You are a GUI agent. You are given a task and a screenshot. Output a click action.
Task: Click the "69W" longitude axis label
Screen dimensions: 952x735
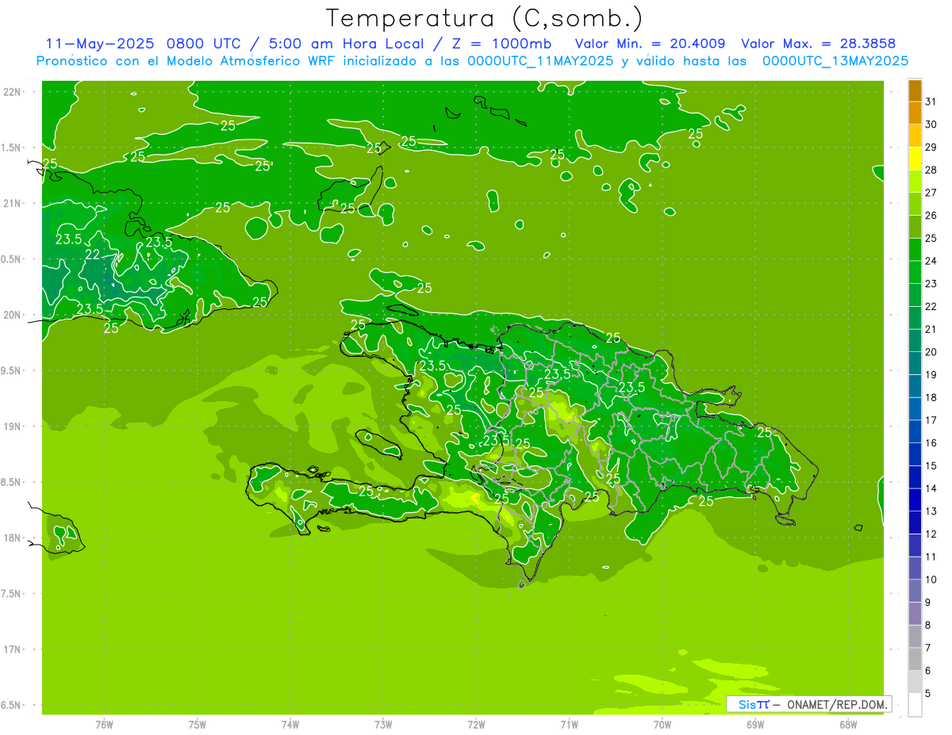point(755,724)
